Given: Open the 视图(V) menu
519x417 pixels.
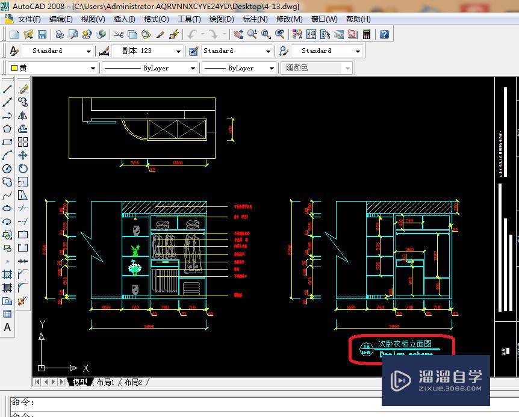Looking at the screenshot, I should (93, 19).
